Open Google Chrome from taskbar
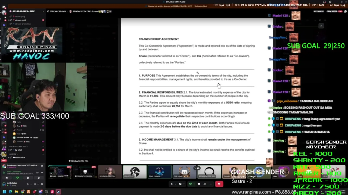348x195 pixels. tap(22, 192)
